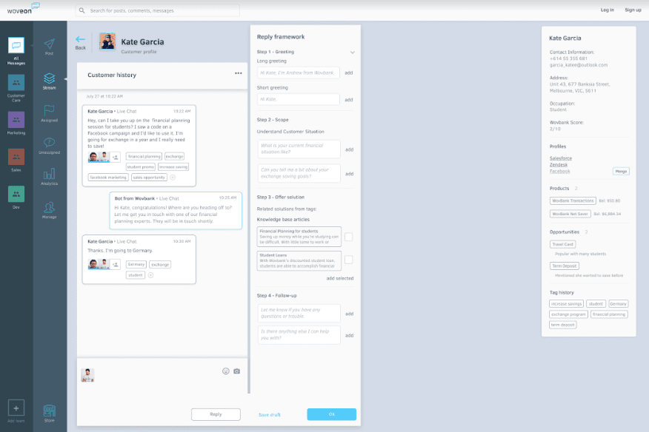Check the Student Loans article checkbox
Image resolution: width=649 pixels, height=432 pixels.
pyautogui.click(x=348, y=260)
